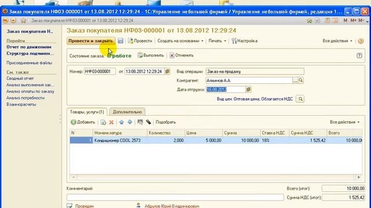Open the Подобрать item picker
This screenshot has height=208, width=371.
(166, 122)
